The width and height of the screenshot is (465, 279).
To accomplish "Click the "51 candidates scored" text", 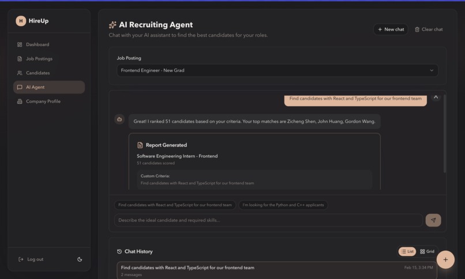I will pyautogui.click(x=156, y=163).
